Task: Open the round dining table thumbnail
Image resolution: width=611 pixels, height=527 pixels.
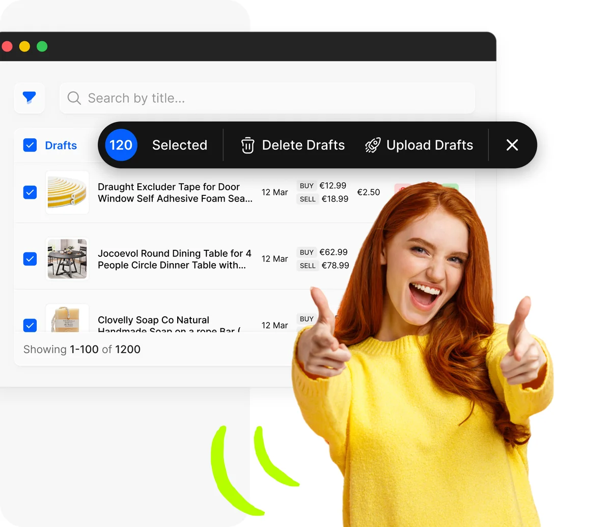Action: [67, 259]
